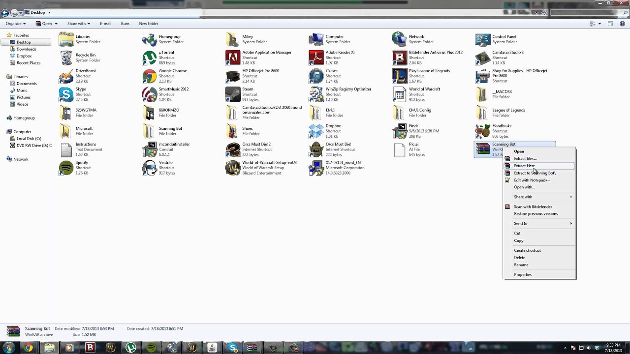Select the iTunes shortcut icon
The image size is (630, 354).
[x=316, y=76]
